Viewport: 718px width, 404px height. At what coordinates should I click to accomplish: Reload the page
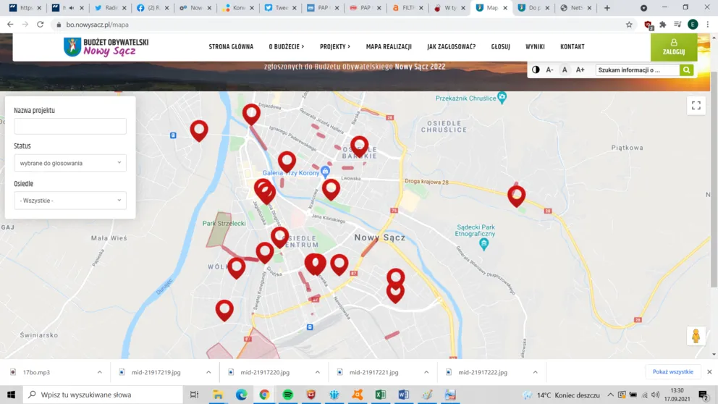41,25
